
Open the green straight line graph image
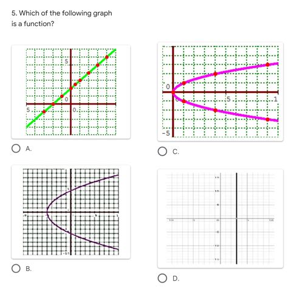[x=71, y=92]
